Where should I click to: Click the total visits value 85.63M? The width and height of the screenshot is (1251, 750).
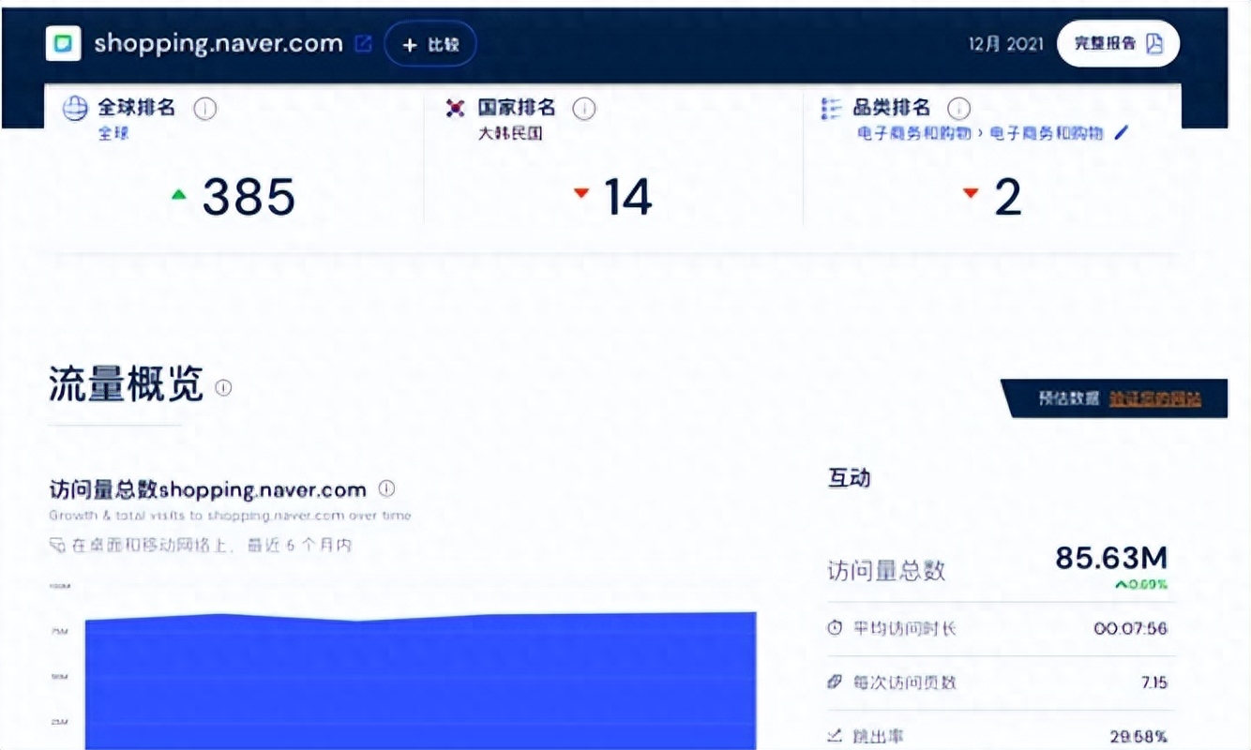tap(1111, 558)
